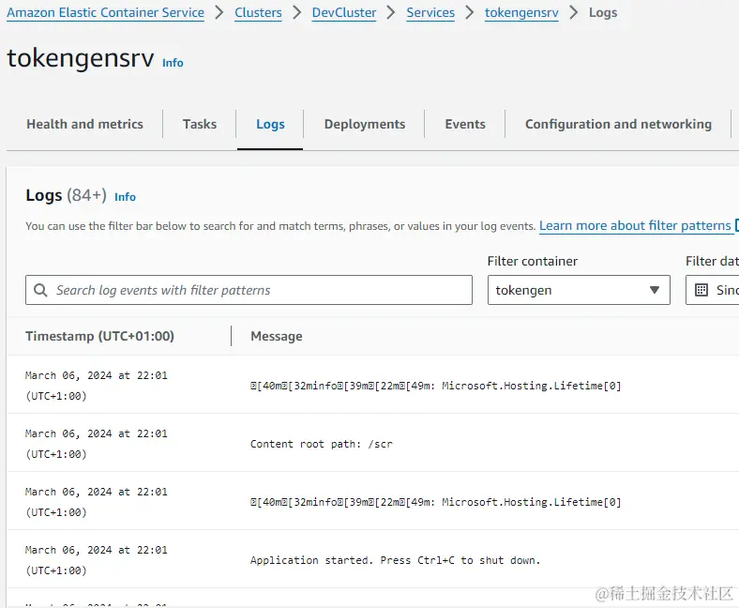The image size is (739, 608).
Task: Select the 'Content root path: /scr' log message
Action: coord(322,444)
